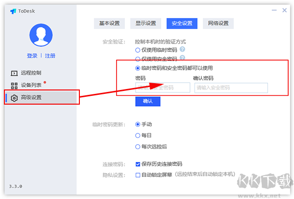Viewport: 294px width, 199px height.
Task: Click the blue 确认 button
Action: click(x=148, y=101)
